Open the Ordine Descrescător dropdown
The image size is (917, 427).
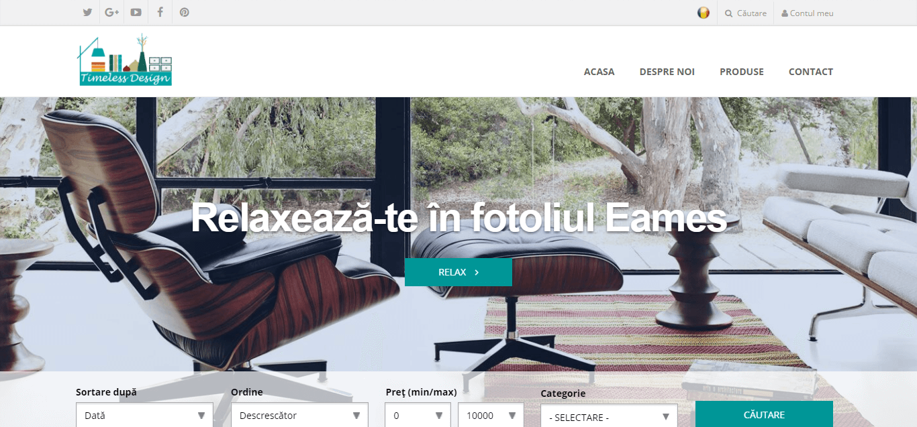coord(299,415)
